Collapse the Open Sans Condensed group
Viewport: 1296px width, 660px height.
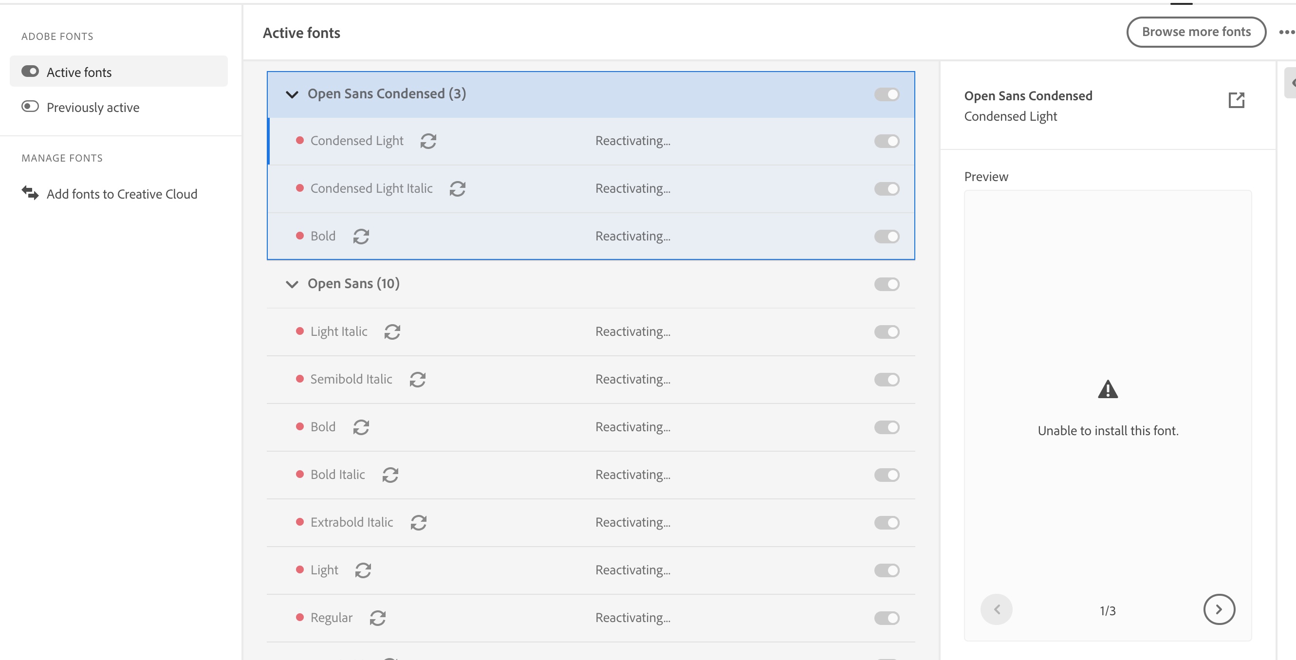[292, 93]
